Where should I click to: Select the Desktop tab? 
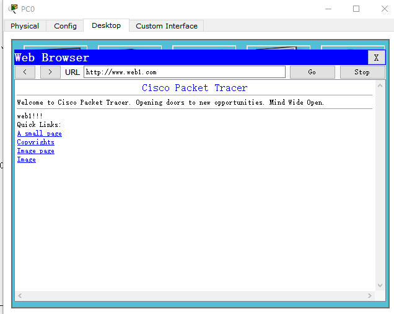(107, 25)
